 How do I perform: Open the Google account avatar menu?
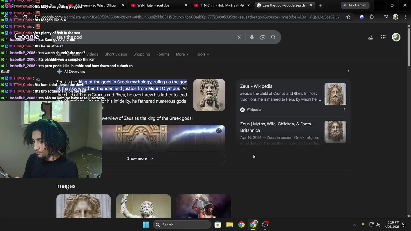pos(396,37)
